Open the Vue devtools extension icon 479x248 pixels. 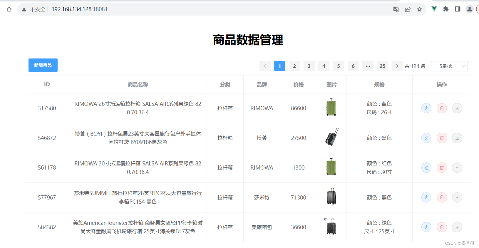[x=434, y=9]
